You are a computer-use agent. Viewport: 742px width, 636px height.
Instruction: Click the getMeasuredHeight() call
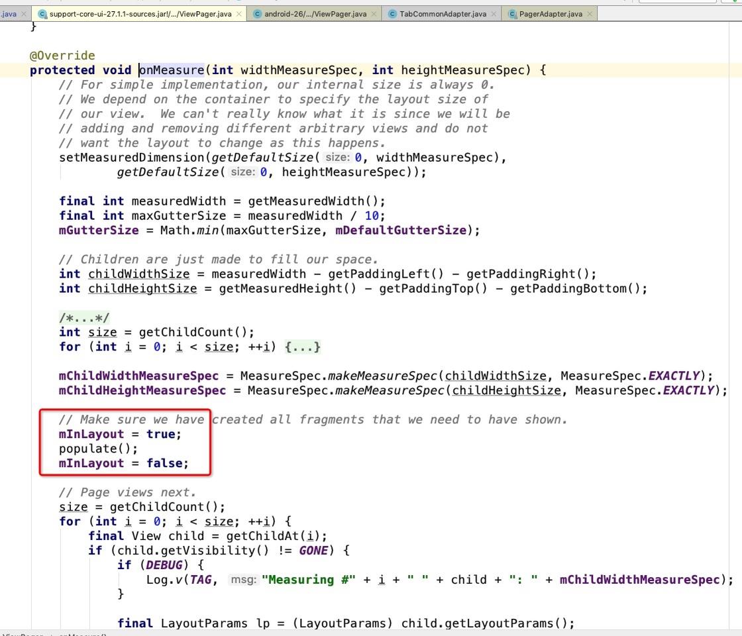click(x=288, y=289)
